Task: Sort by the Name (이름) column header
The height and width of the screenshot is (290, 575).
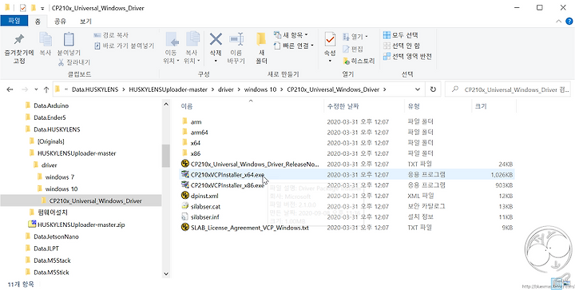Action: click(187, 106)
